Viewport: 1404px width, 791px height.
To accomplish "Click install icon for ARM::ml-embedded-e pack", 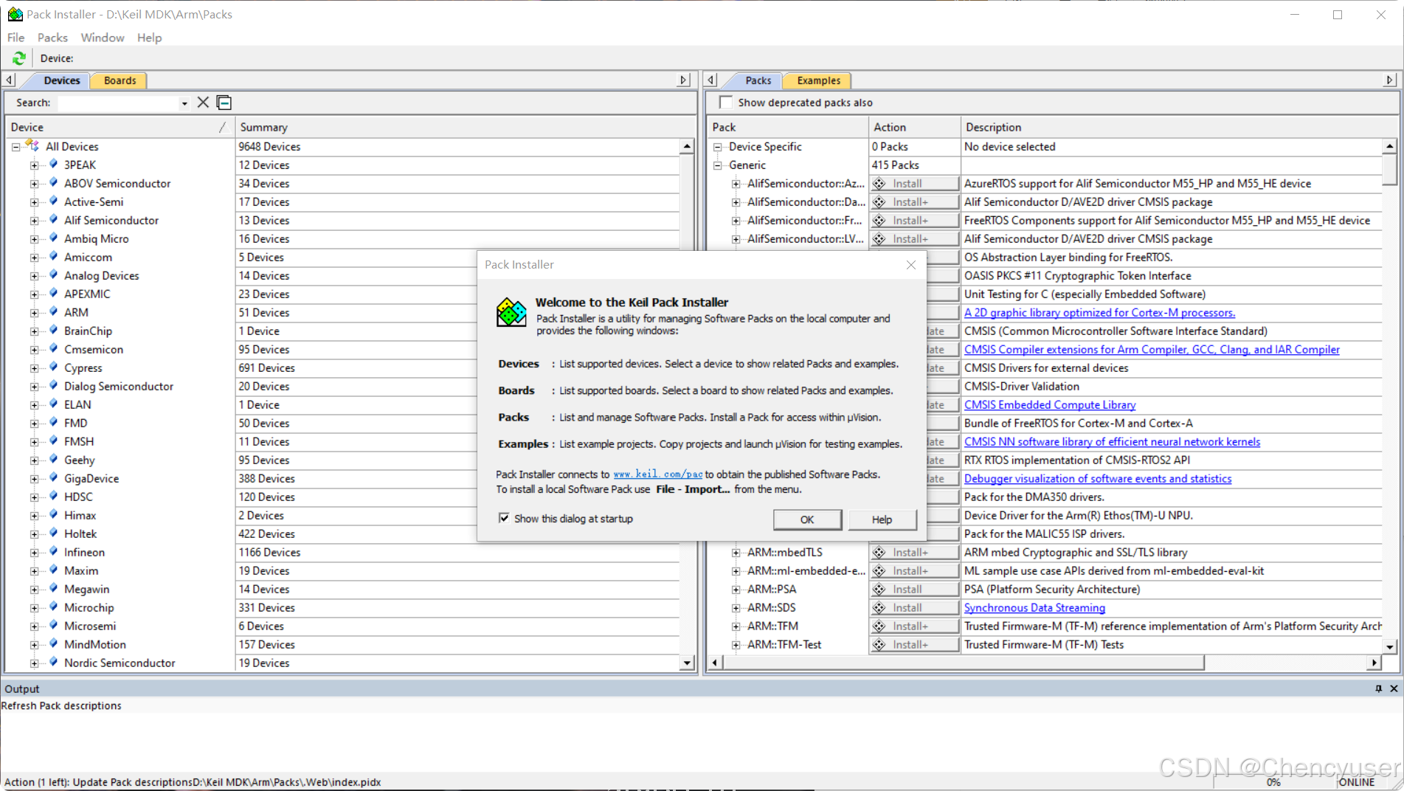I will [x=879, y=570].
